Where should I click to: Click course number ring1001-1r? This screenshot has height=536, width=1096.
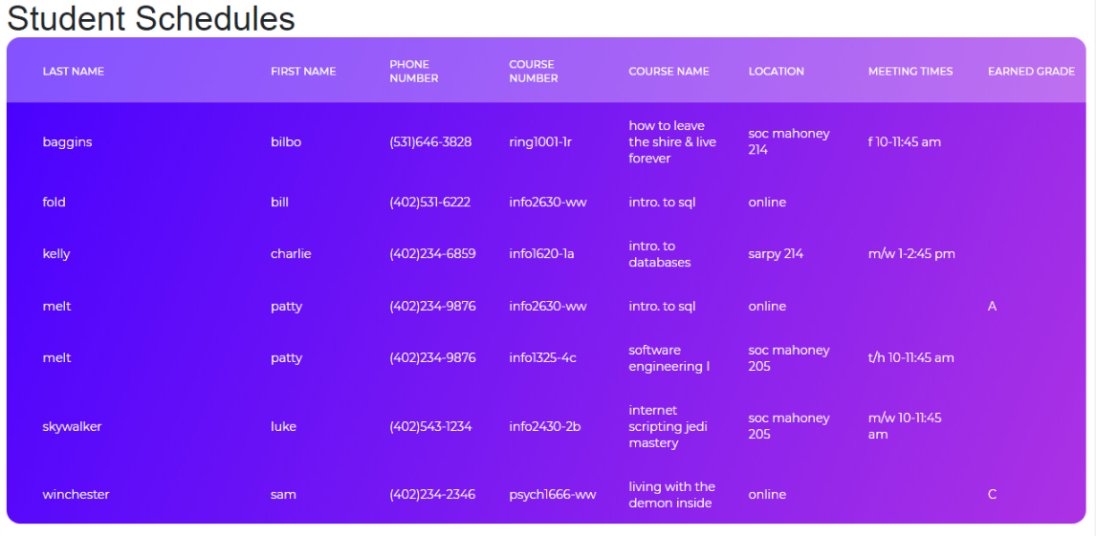coord(540,141)
